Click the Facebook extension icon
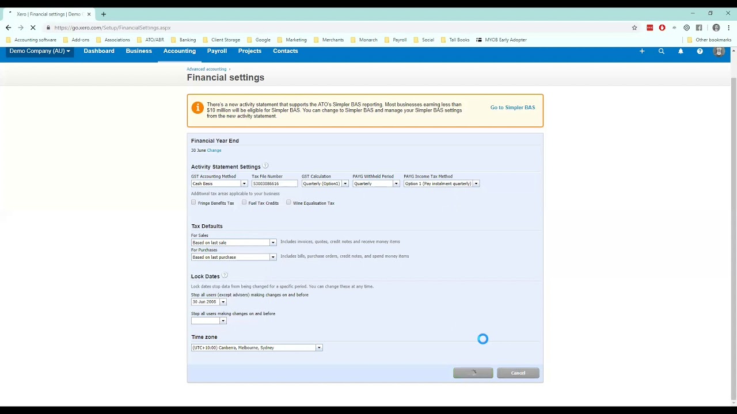Image resolution: width=737 pixels, height=414 pixels. pyautogui.click(x=699, y=28)
